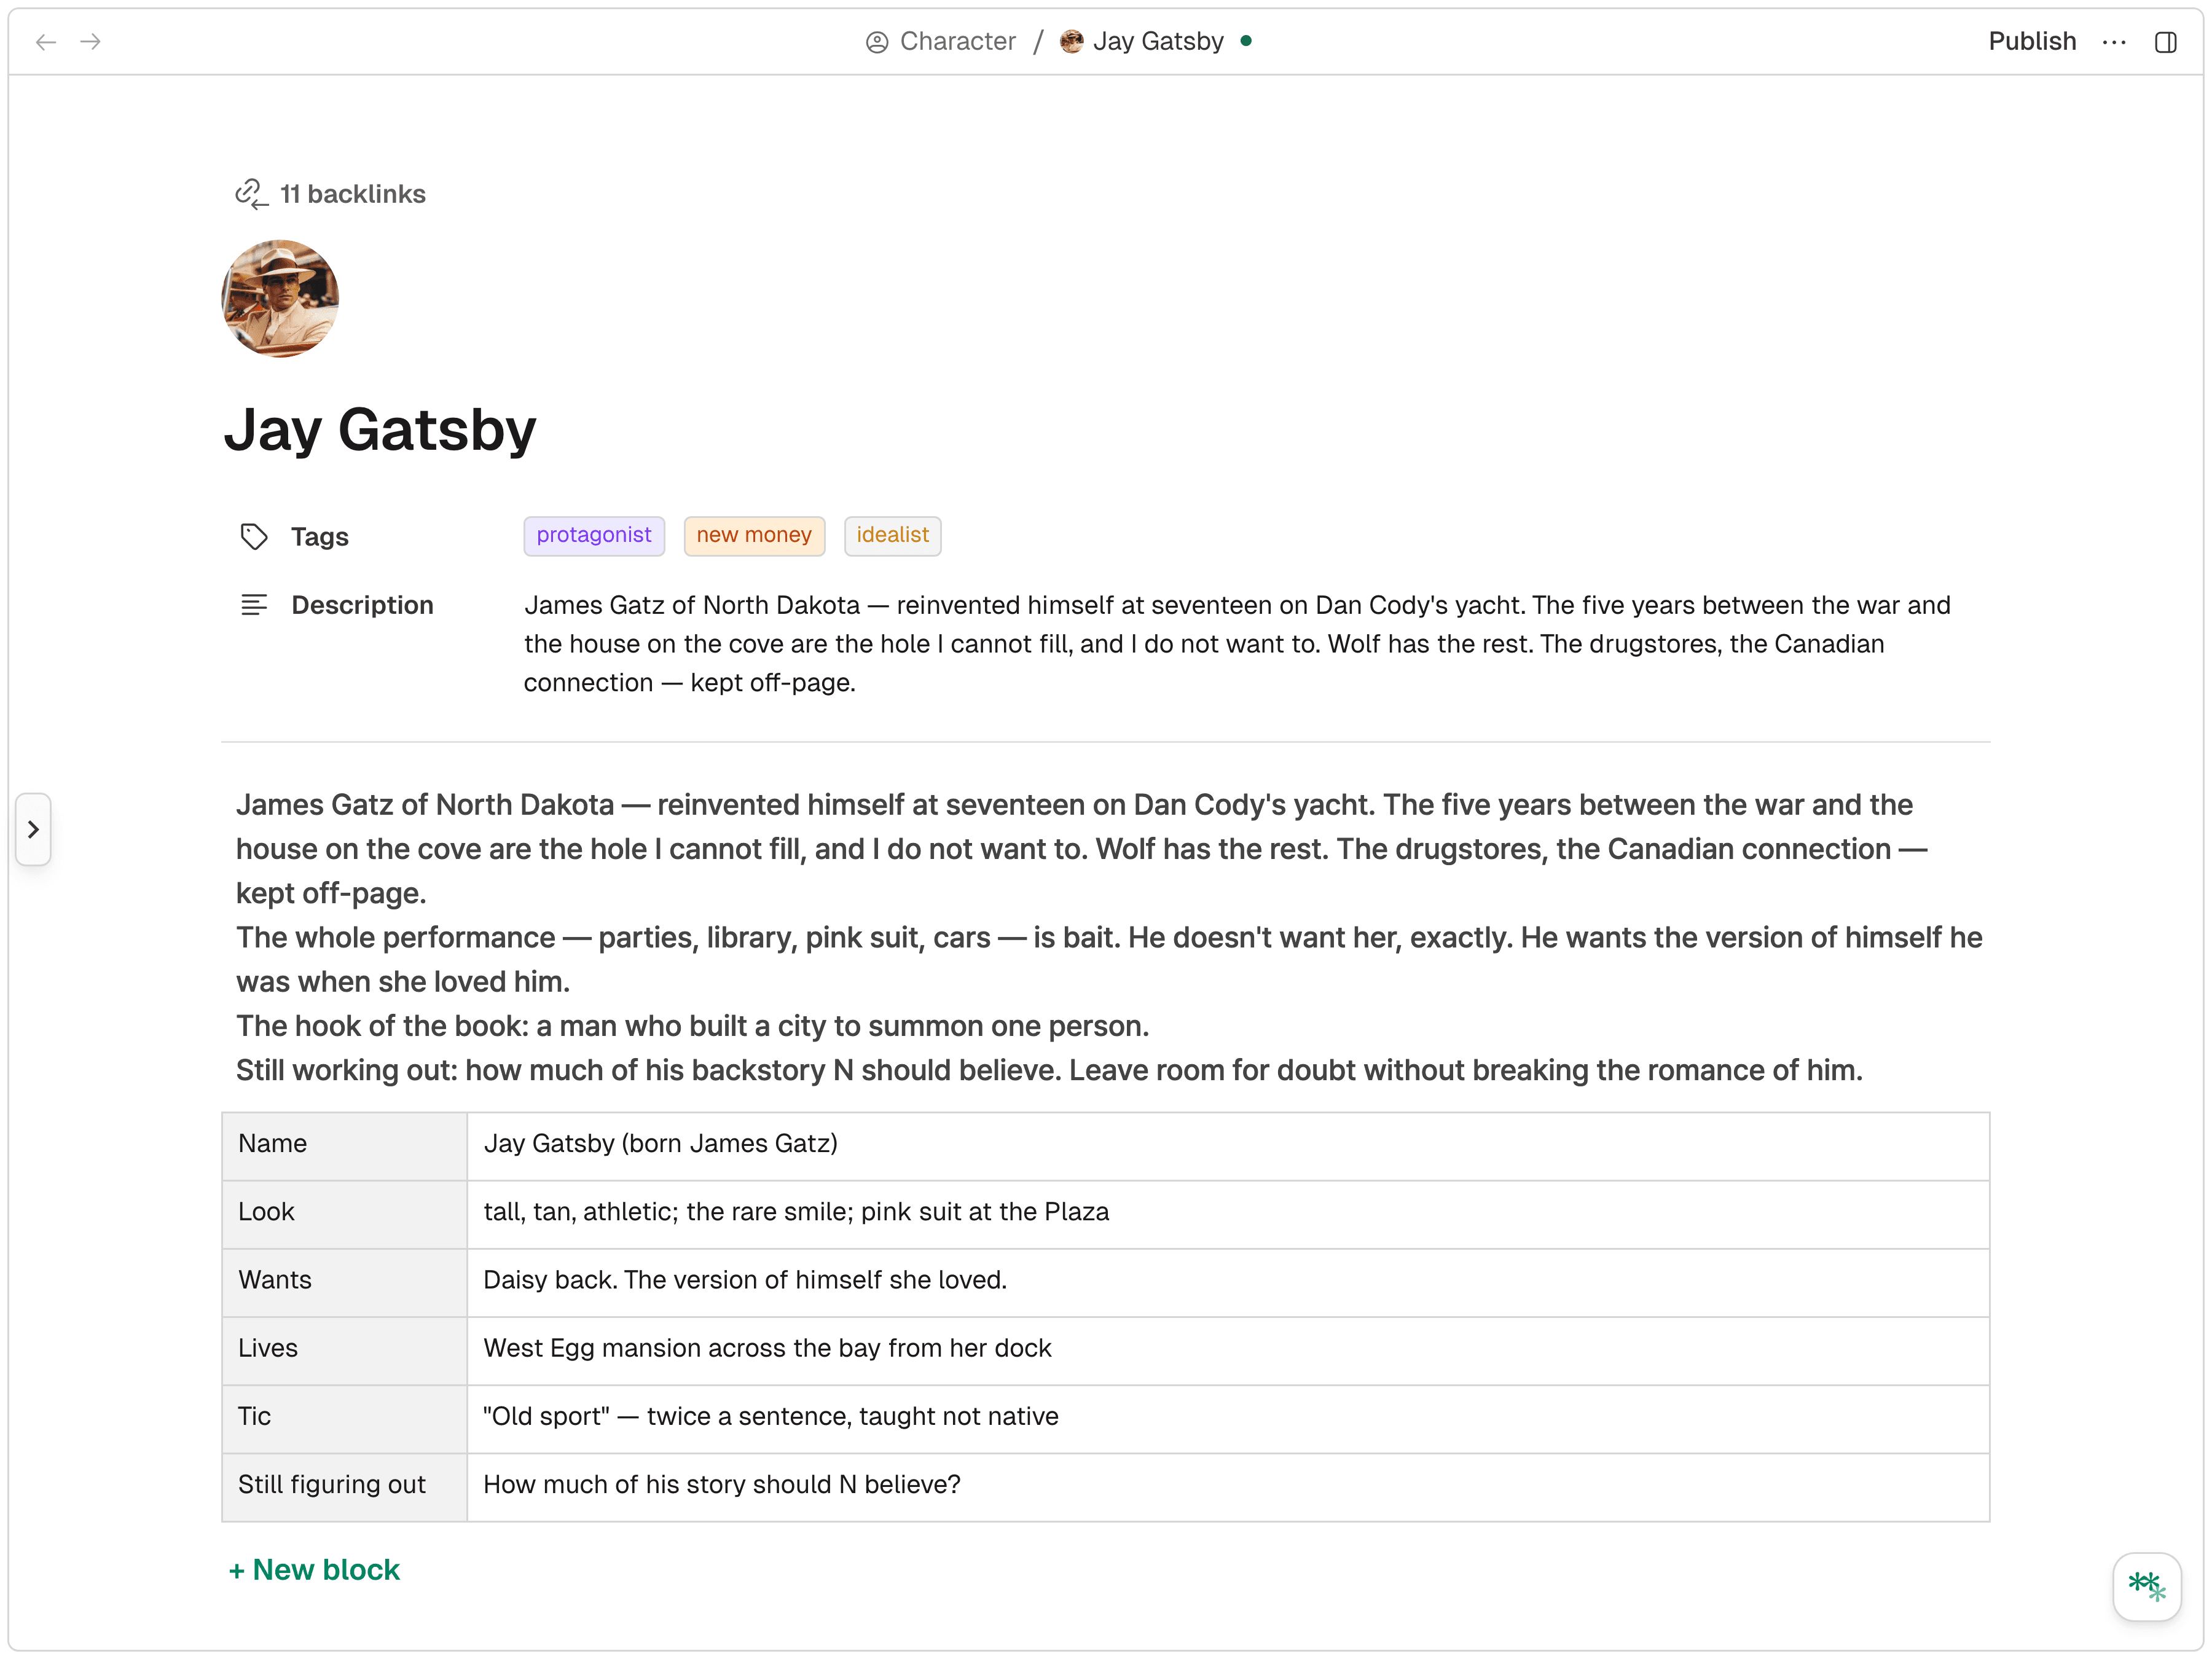
Task: Select the Jay Gatsby breadcrumb
Action: 1157,42
